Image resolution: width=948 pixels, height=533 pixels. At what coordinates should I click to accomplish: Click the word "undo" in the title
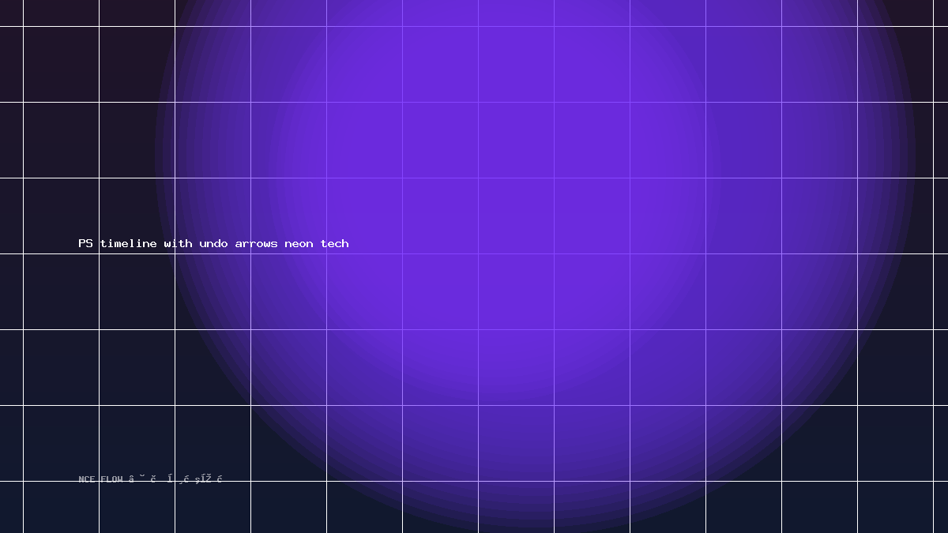click(x=213, y=243)
